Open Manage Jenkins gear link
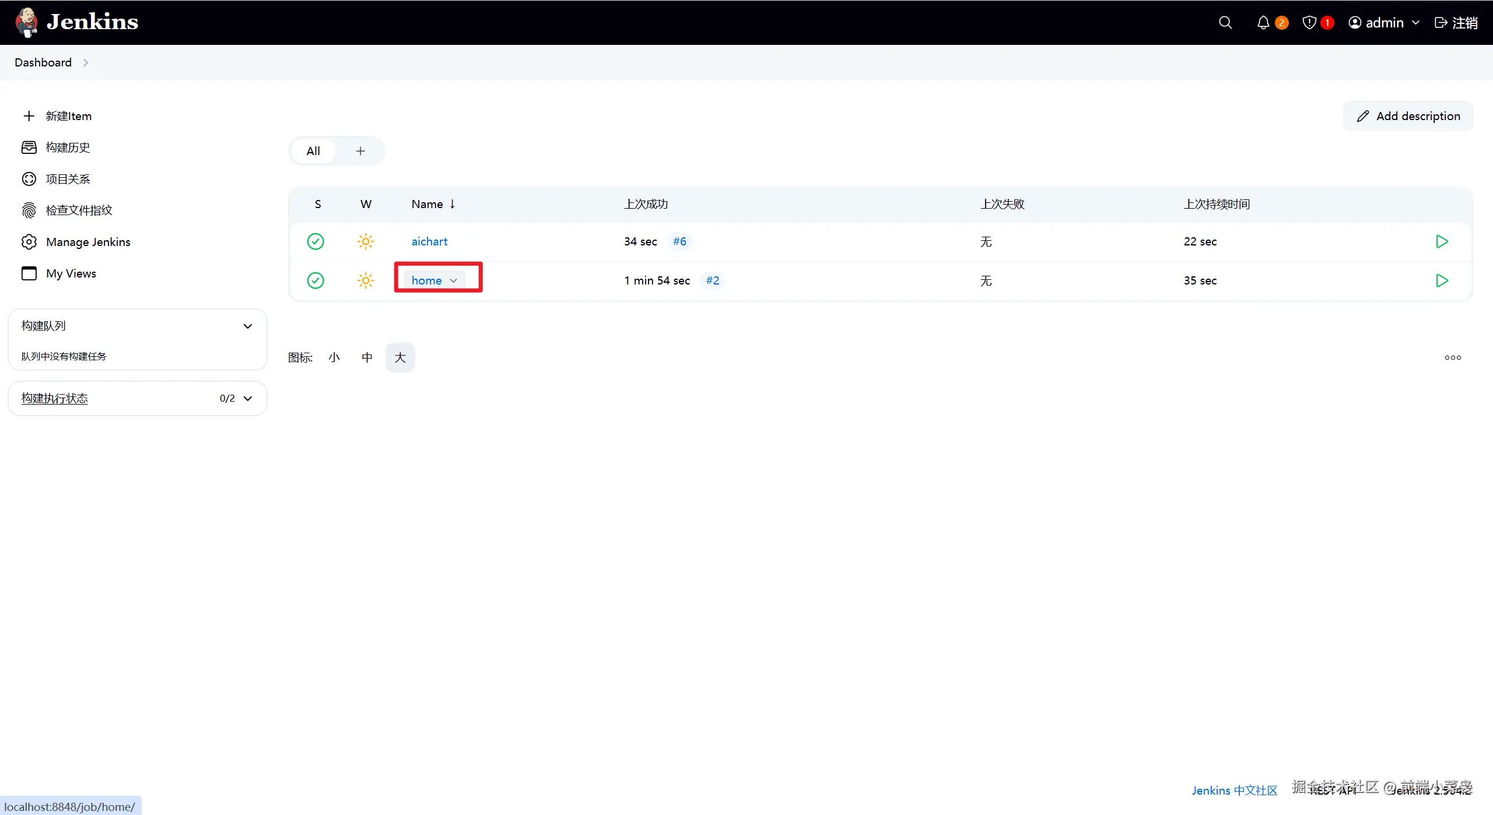1493x815 pixels. click(x=88, y=242)
